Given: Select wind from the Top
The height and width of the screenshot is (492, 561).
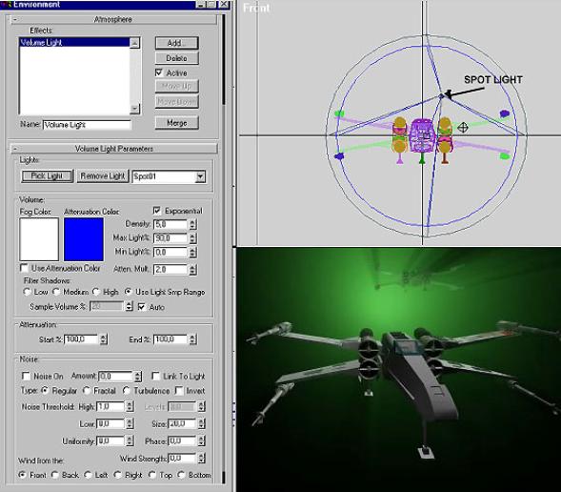Looking at the screenshot, I should pos(152,475).
